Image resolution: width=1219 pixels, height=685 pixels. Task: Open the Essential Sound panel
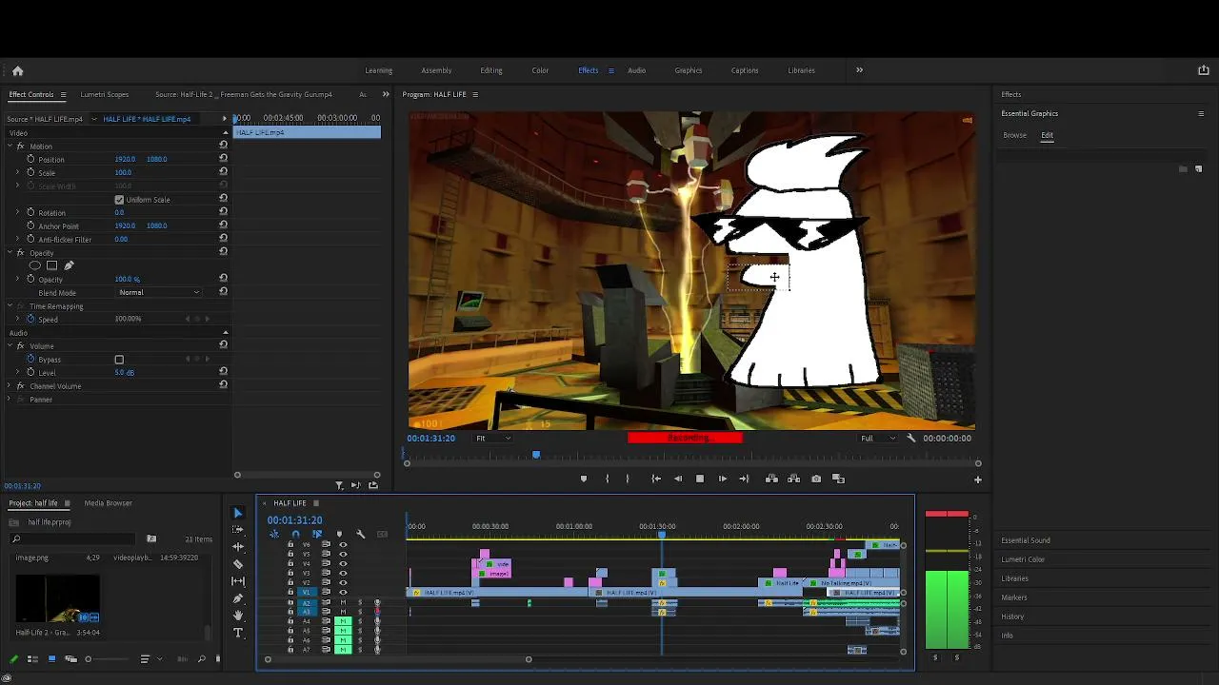(x=1026, y=540)
